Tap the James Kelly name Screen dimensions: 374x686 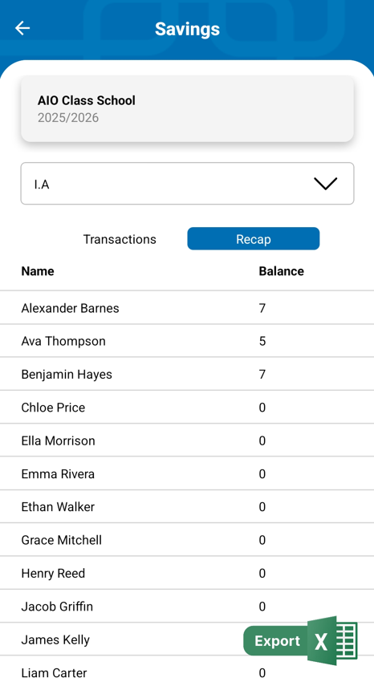[x=55, y=639]
